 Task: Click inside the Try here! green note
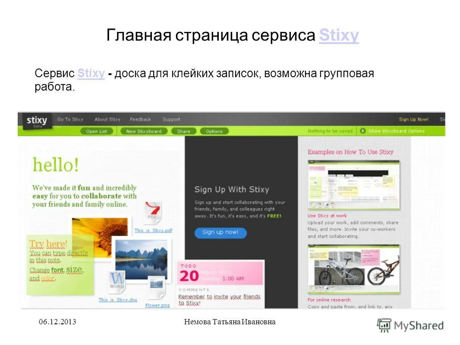click(x=60, y=265)
